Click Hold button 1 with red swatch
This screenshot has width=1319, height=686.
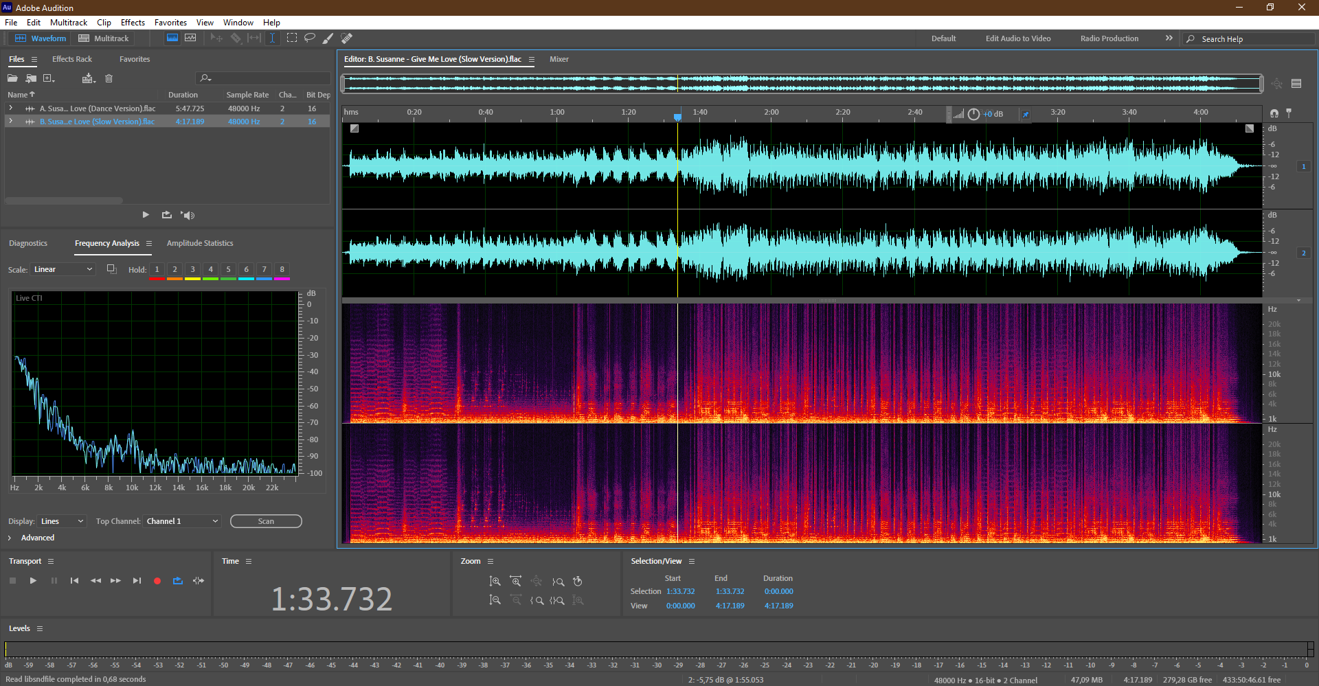click(x=157, y=270)
